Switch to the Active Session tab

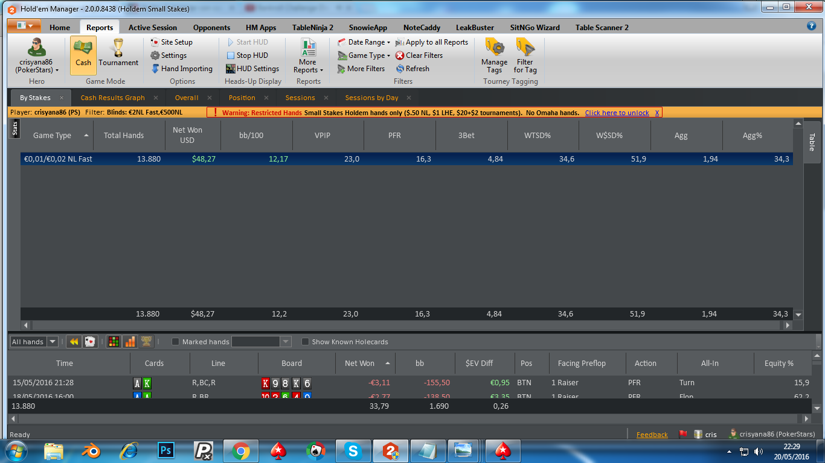pos(153,28)
